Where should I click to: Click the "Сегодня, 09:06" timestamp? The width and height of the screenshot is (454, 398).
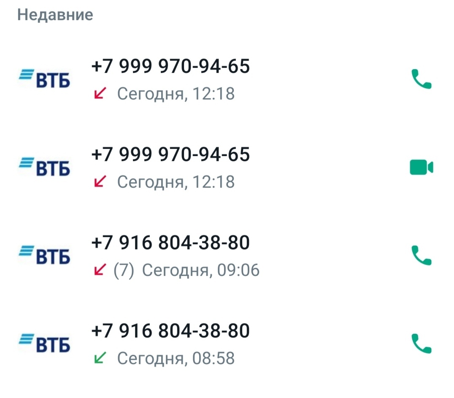(x=200, y=270)
